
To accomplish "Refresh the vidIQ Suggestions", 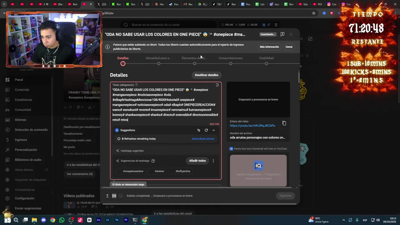I will click(x=206, y=130).
